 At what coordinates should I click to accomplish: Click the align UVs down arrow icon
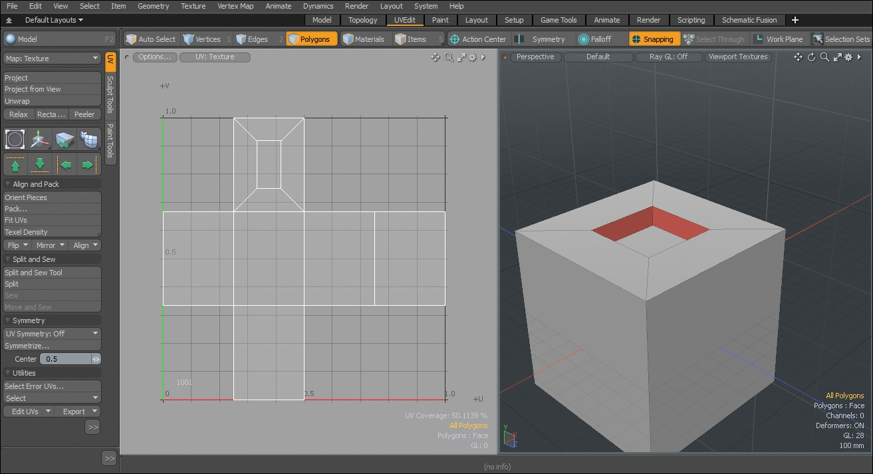40,164
